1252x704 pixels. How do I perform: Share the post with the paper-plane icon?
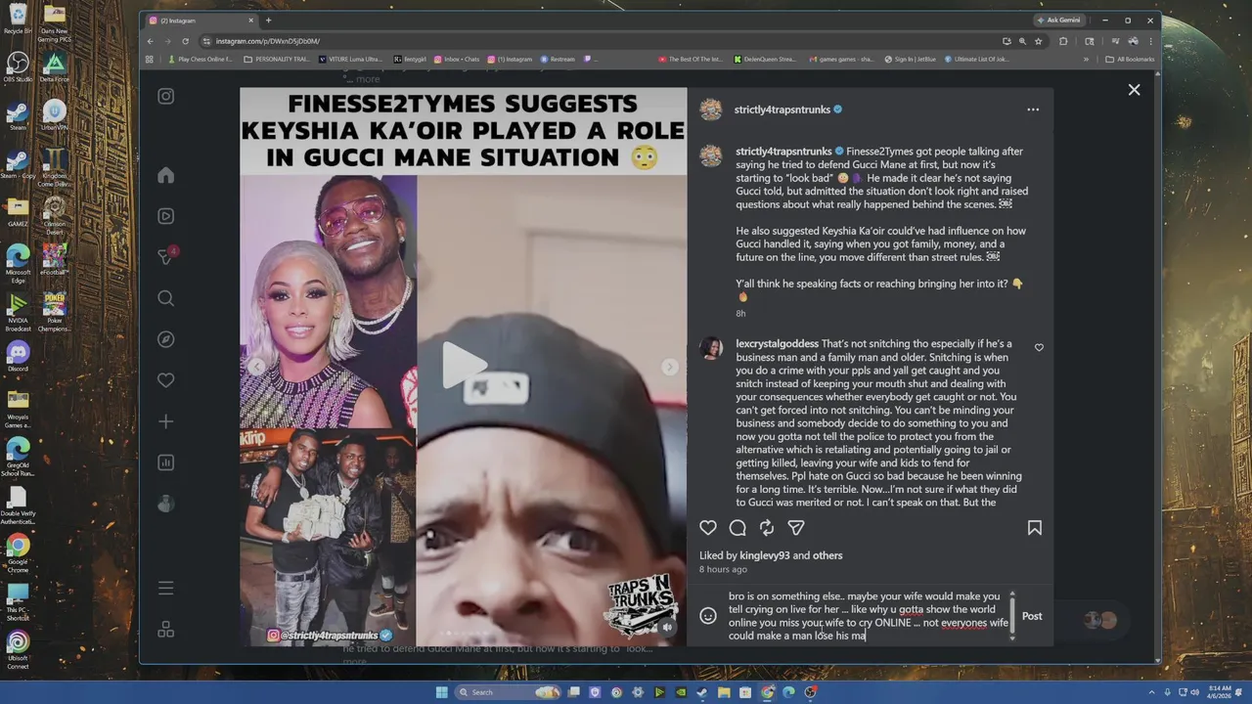click(796, 528)
